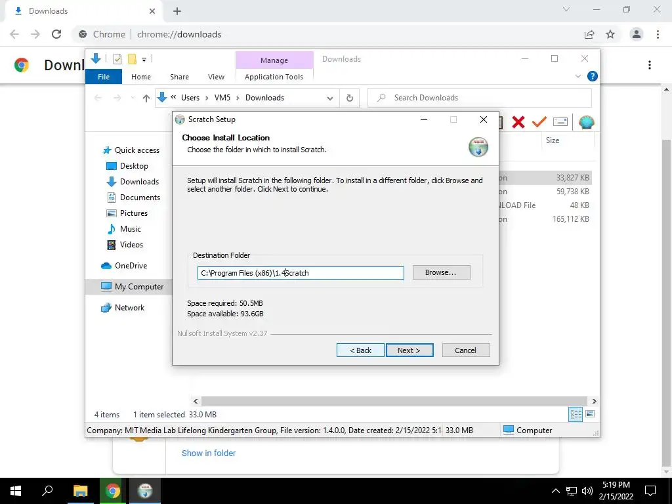Click the Chrome share page icon

[589, 34]
